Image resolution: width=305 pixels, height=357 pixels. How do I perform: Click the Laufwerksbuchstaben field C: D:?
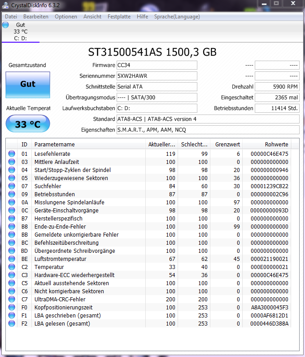click(157, 108)
